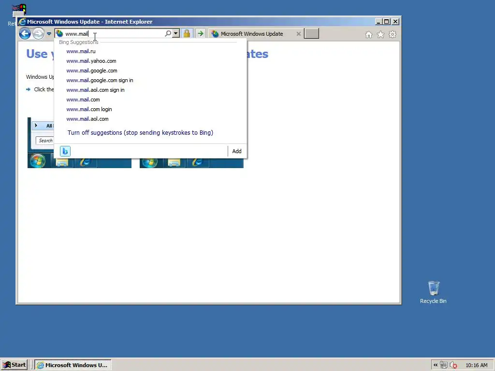Image resolution: width=495 pixels, height=371 pixels.
Task: Choose the www.mail.com suggestion
Action: [x=83, y=100]
